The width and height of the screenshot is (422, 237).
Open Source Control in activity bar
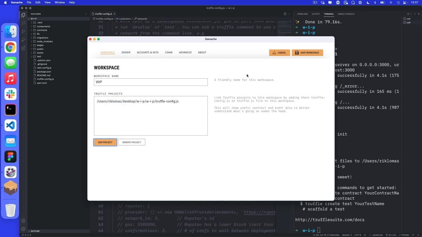tap(23, 31)
